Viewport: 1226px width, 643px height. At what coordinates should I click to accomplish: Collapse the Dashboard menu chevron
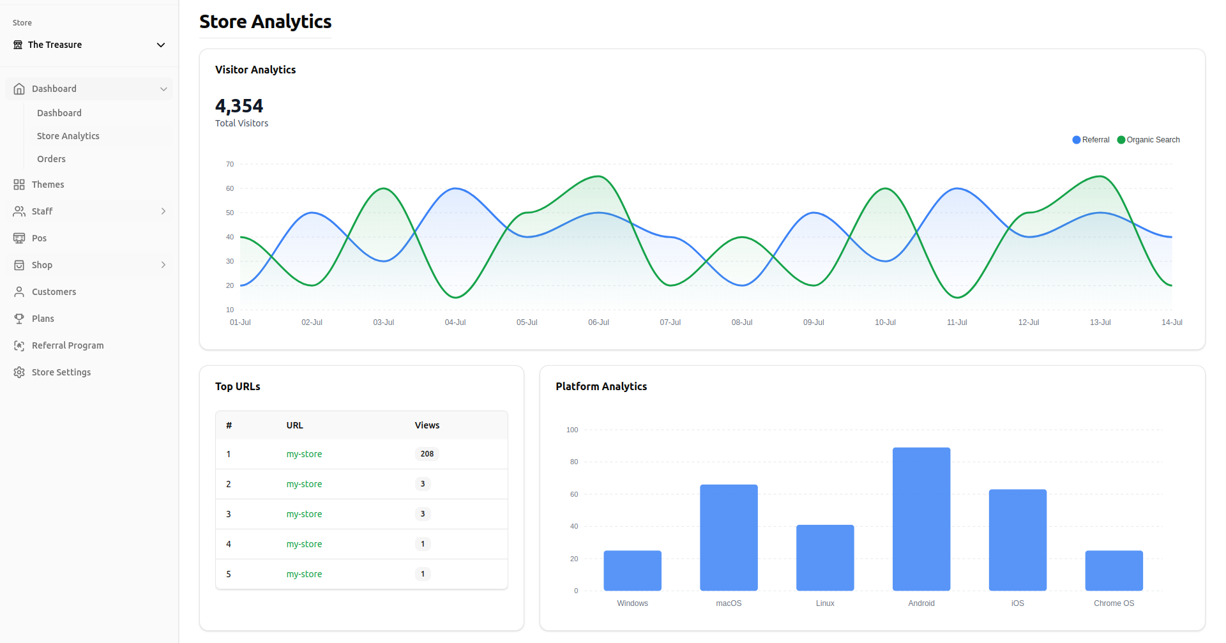coord(163,89)
